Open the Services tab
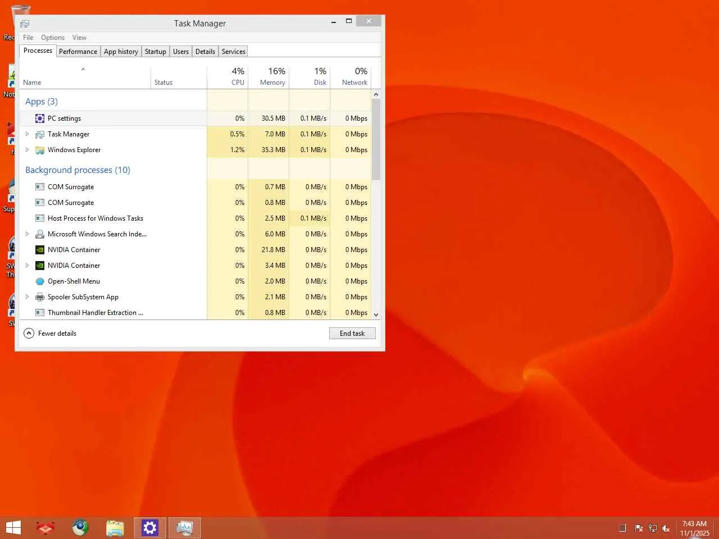Viewport: 719px width, 539px height. 234,52
